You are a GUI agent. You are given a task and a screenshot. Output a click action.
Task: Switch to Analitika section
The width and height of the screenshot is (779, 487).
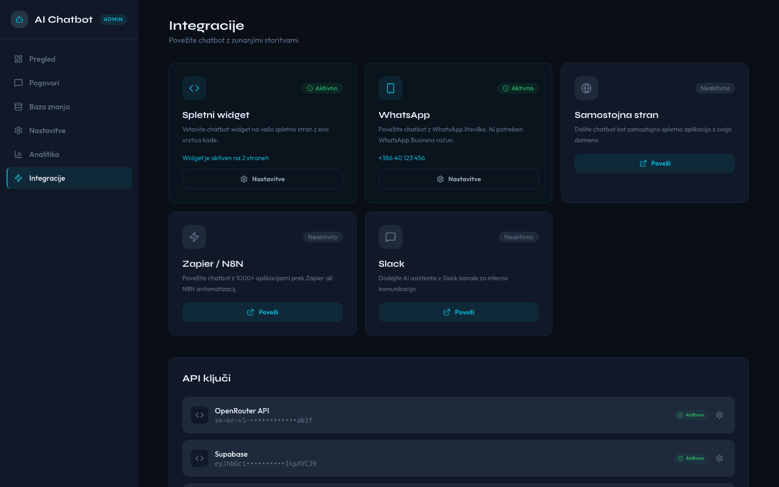(69, 154)
